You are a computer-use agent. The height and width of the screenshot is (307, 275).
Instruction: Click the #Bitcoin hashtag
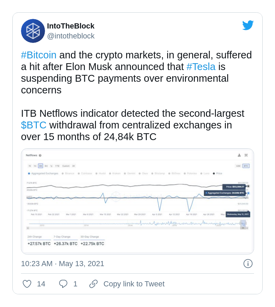39,55
